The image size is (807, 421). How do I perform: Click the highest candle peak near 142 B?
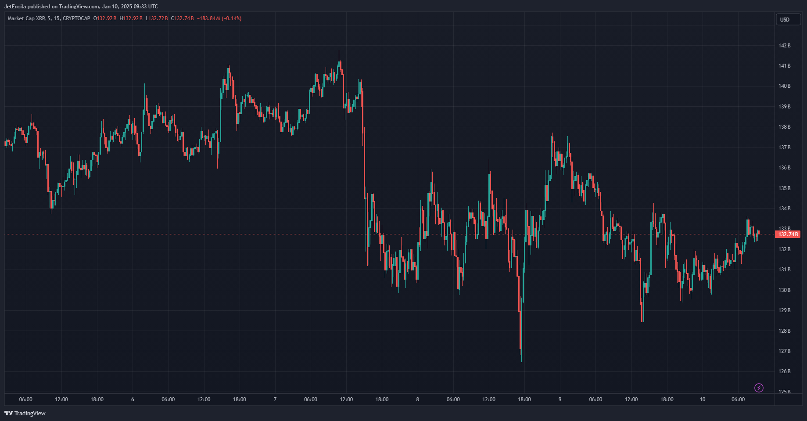[339, 54]
